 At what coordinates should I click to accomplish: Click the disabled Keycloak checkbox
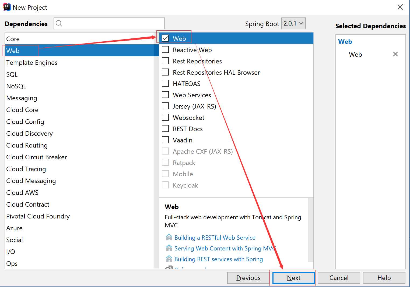click(165, 185)
